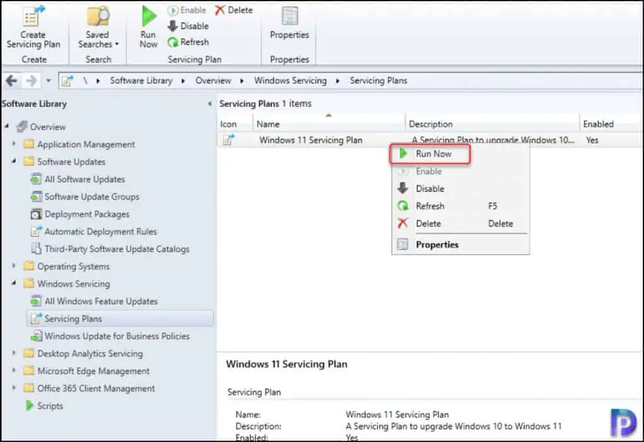Click servicing plan row icon

pyautogui.click(x=229, y=140)
